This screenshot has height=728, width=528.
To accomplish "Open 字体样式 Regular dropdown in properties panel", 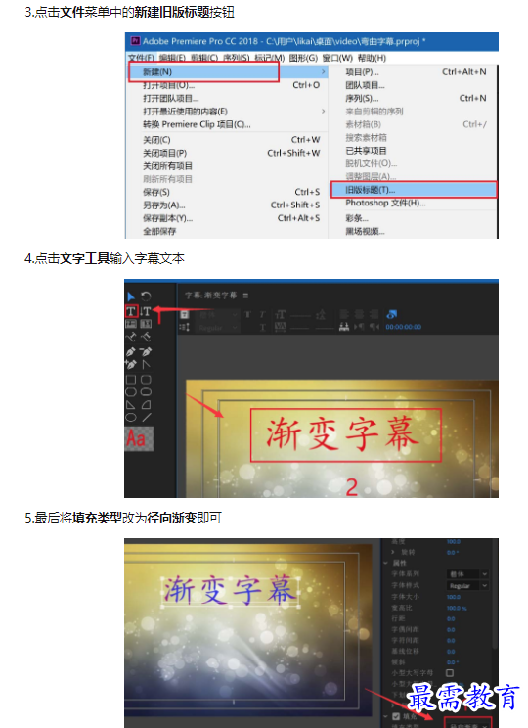I will click(467, 586).
